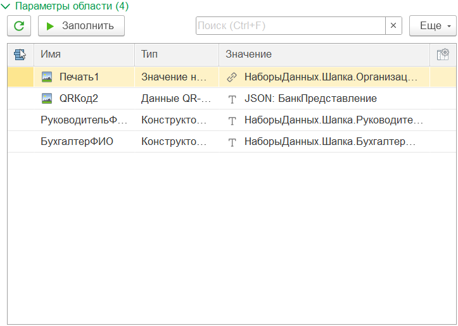This screenshot has width=458, height=326.
Task: Collapse the Параметры области section
Action: pos(6,6)
